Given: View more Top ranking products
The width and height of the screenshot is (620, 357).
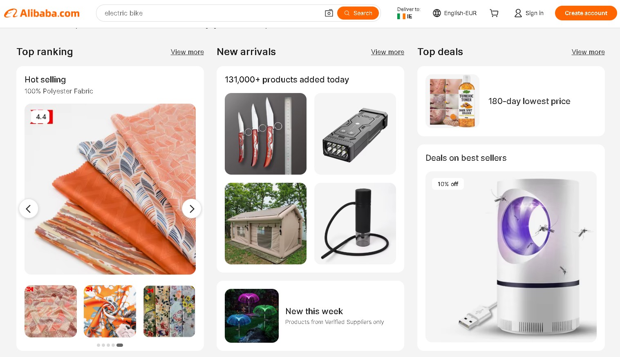Looking at the screenshot, I should [x=187, y=52].
